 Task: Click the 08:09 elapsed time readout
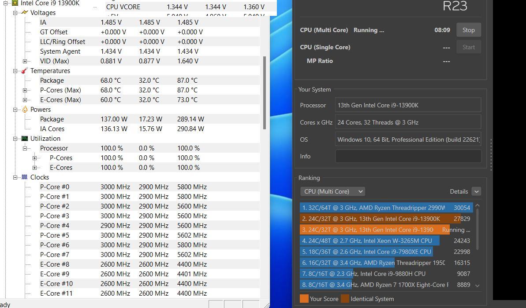pos(442,30)
